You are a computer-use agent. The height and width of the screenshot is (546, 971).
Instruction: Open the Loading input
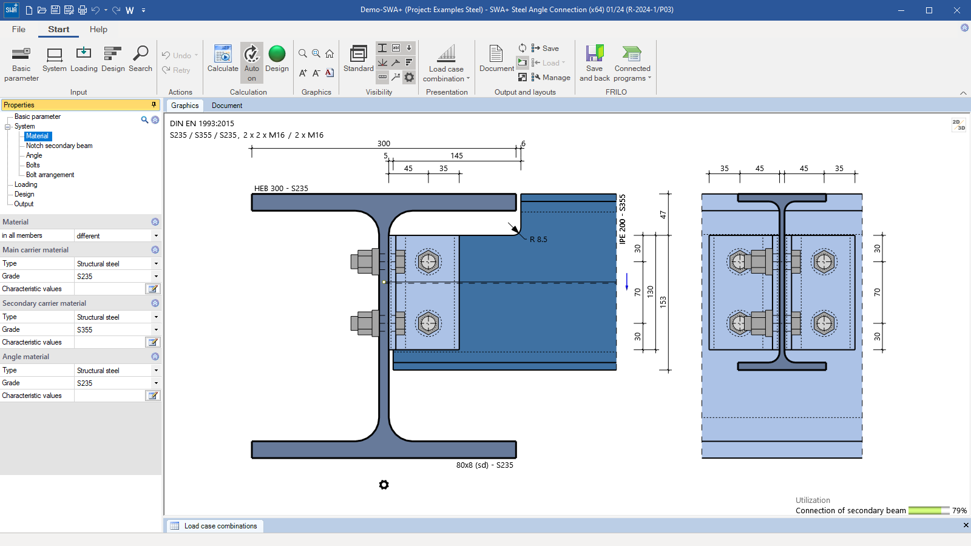[84, 59]
